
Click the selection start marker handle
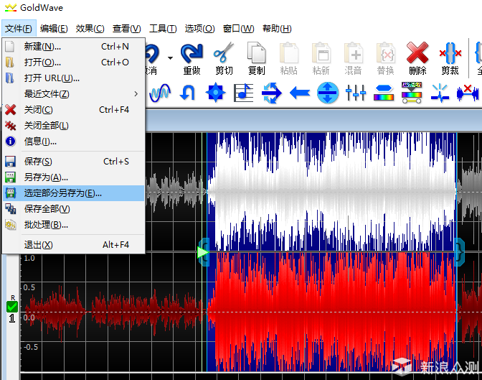click(205, 252)
